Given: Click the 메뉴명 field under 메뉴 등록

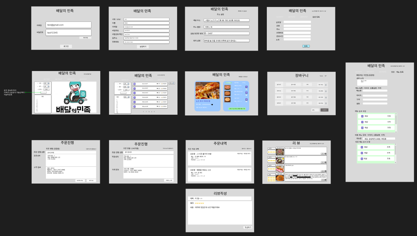Looking at the screenshot, I should [x=375, y=91].
